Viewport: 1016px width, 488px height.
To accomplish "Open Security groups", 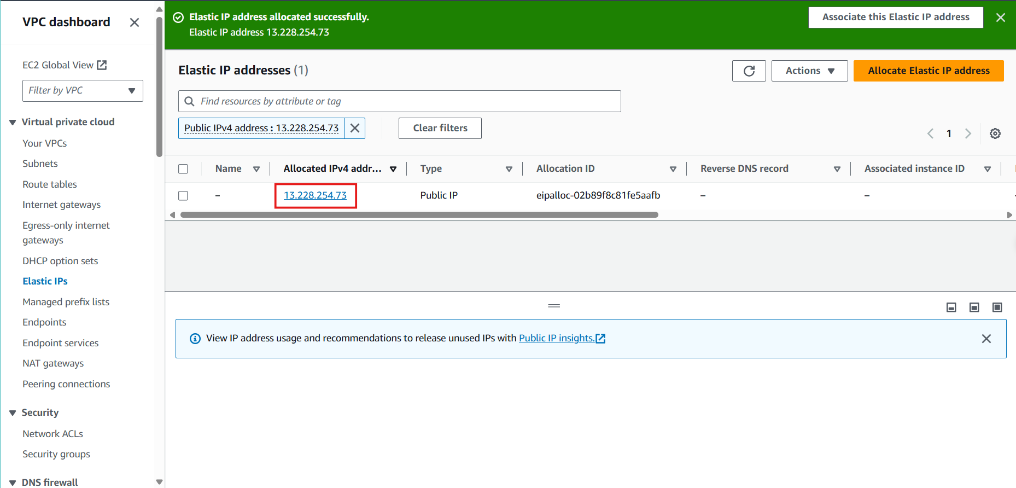I will coord(56,454).
